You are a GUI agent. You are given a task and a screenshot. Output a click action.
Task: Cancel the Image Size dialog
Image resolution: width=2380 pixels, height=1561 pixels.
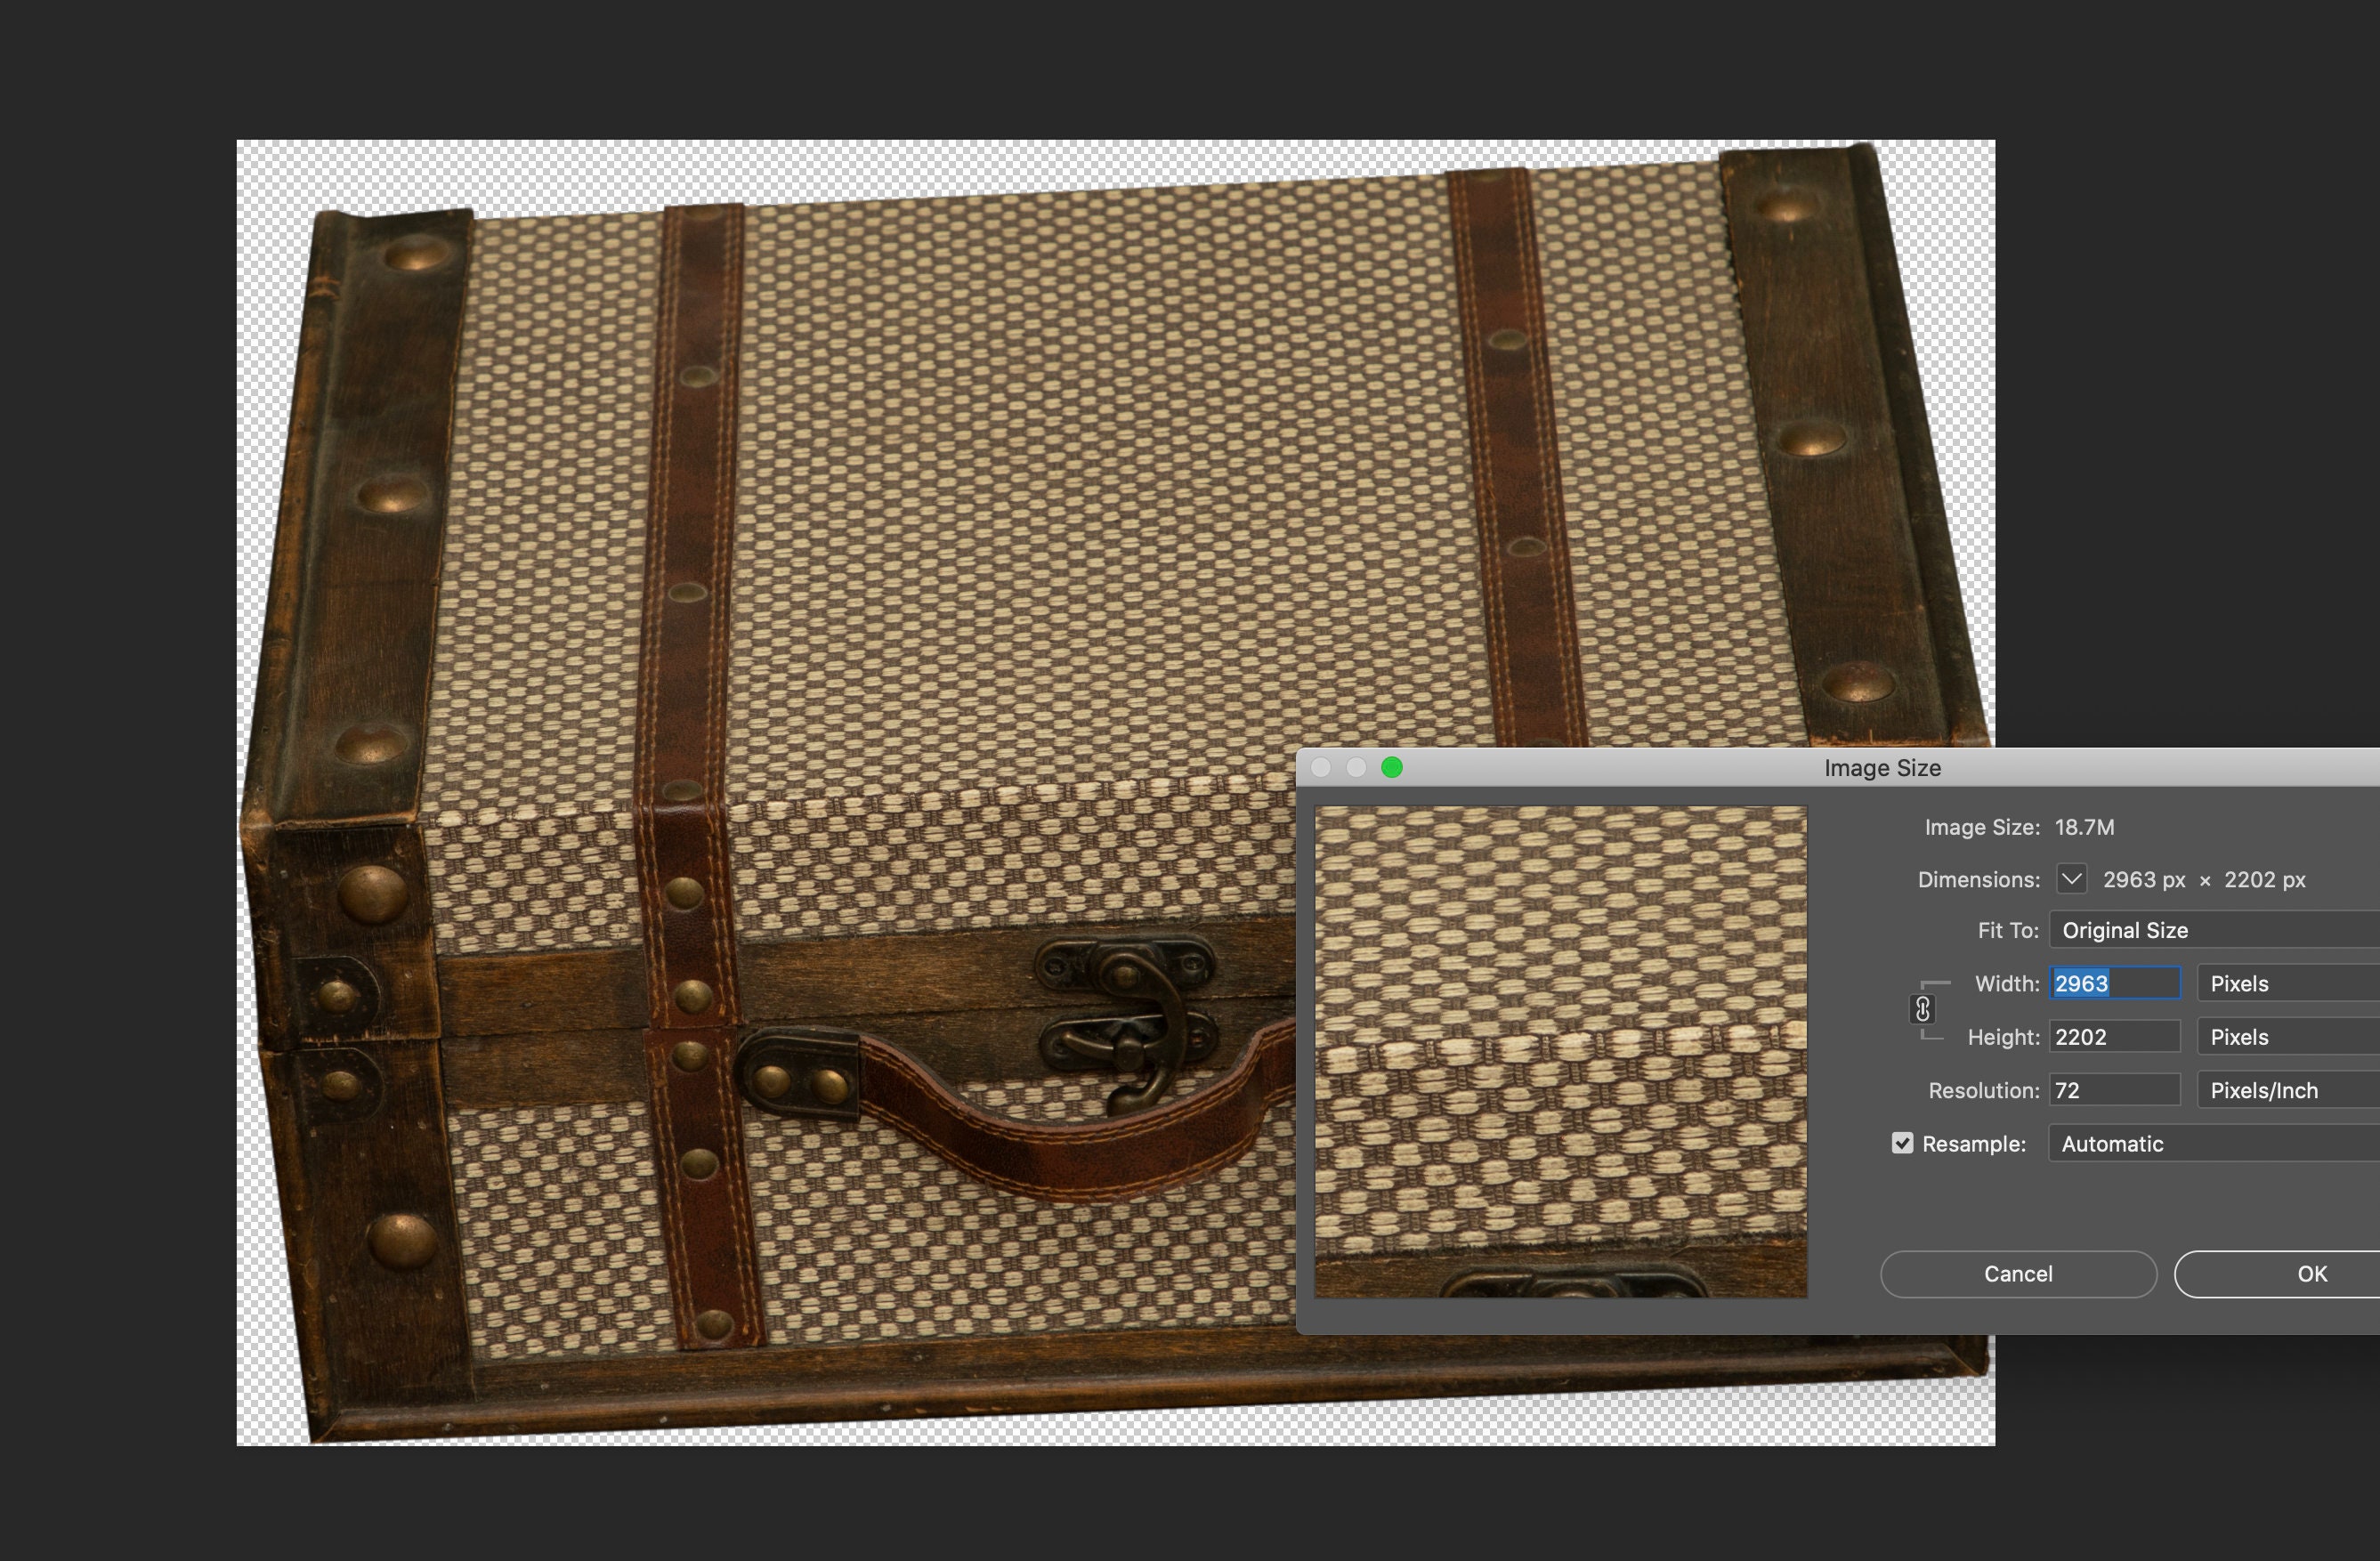pos(2018,1274)
